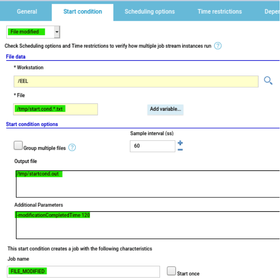The height and width of the screenshot is (280, 280).
Task: Switch to the General tab
Action: (27, 11)
